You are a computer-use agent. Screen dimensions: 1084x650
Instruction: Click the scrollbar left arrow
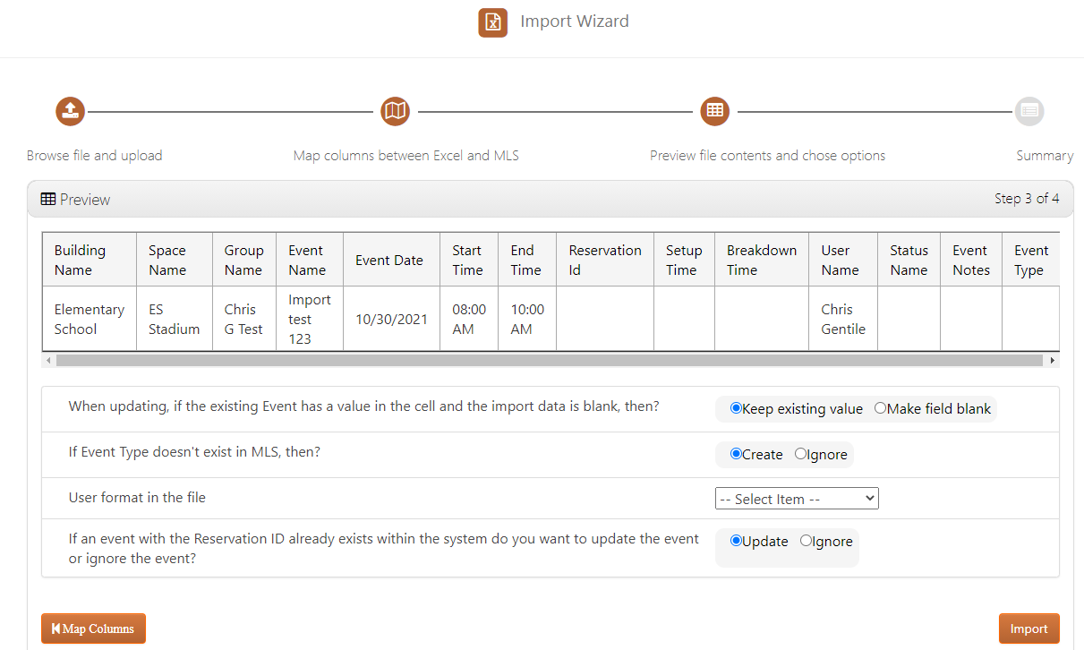tap(48, 360)
